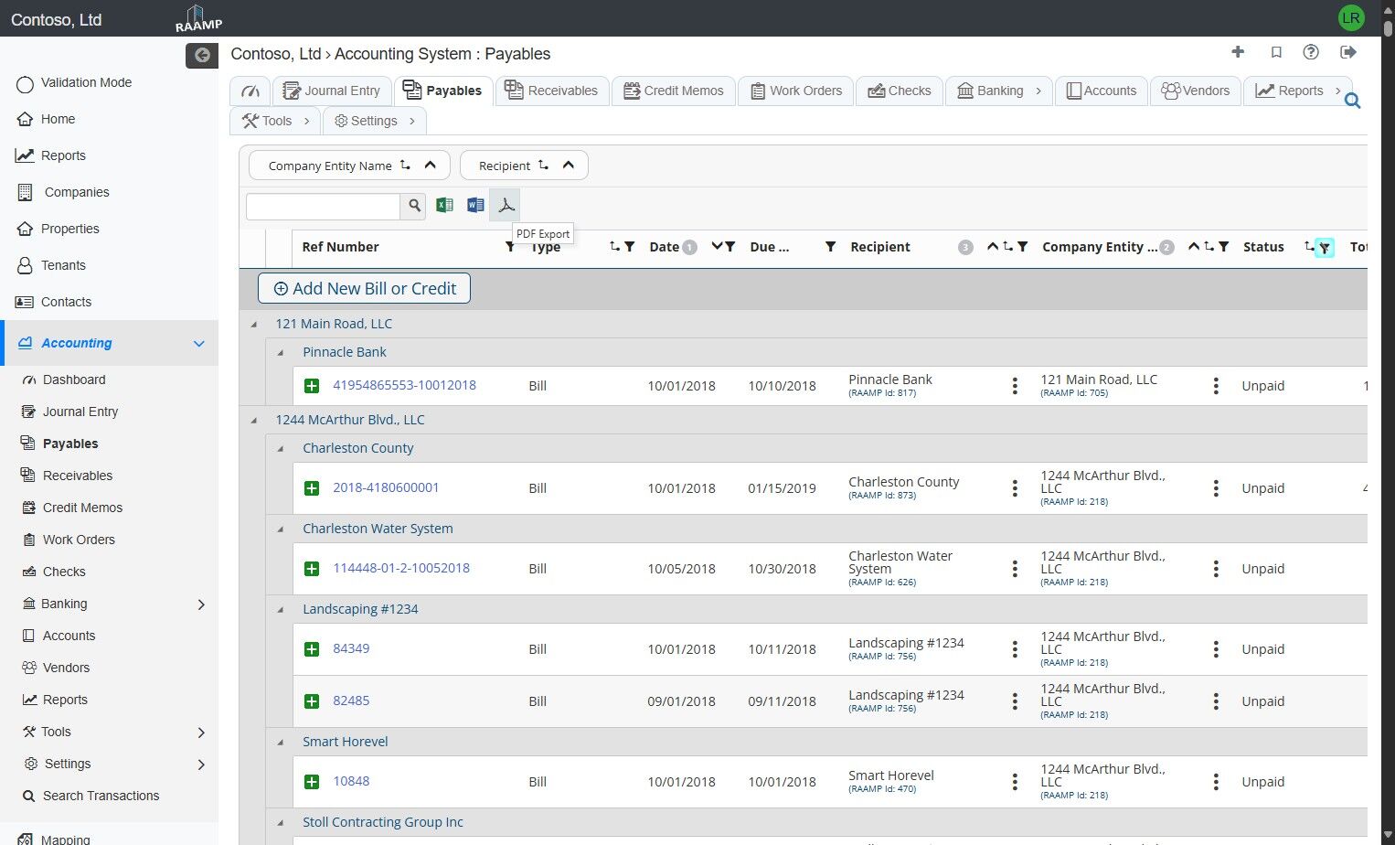Open bill reference 2018-4180600001 link
The image size is (1395, 845).
(x=386, y=487)
